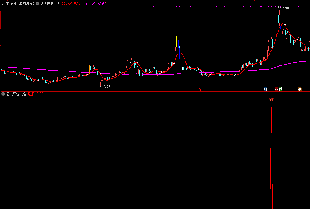Click the blue signal bar below the middle peak

click(179, 53)
